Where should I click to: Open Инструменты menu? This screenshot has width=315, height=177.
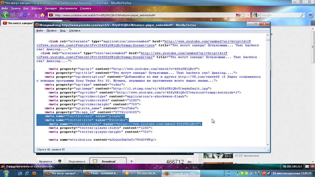coord(68,8)
